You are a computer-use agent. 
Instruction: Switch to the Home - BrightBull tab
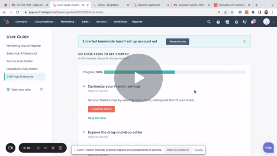111,5
